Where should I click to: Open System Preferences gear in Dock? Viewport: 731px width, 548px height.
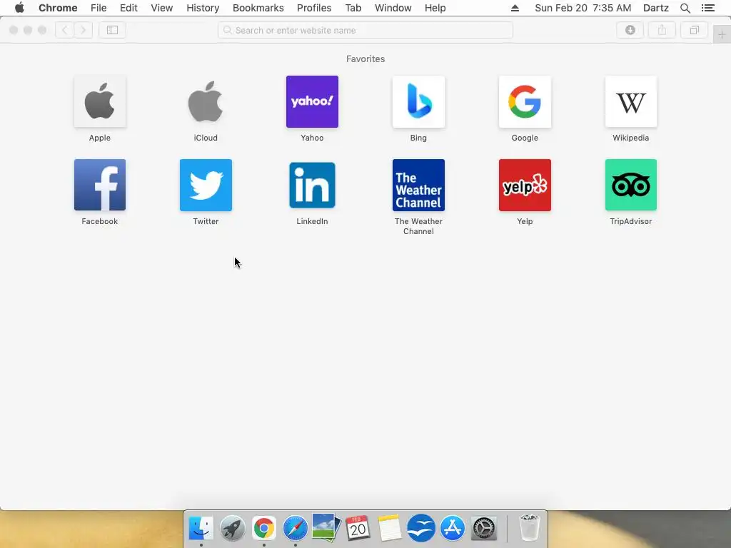click(x=484, y=528)
